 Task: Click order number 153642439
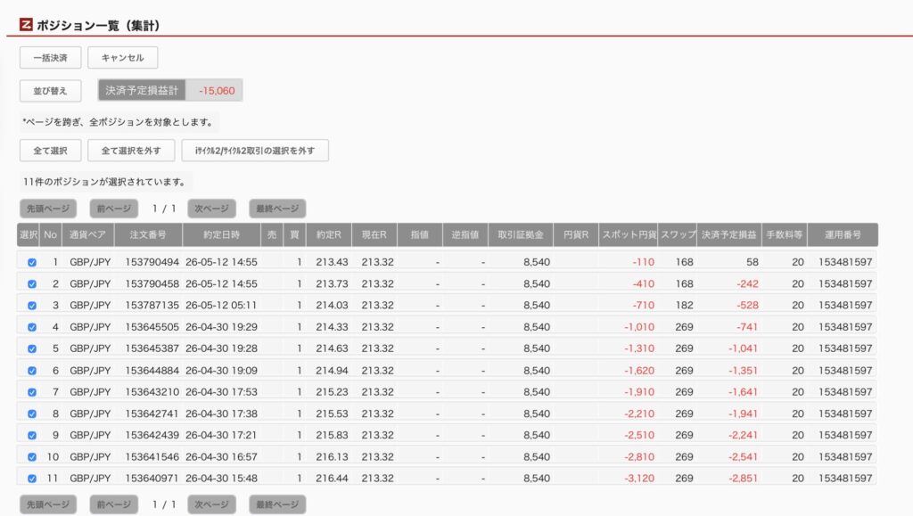pos(152,435)
